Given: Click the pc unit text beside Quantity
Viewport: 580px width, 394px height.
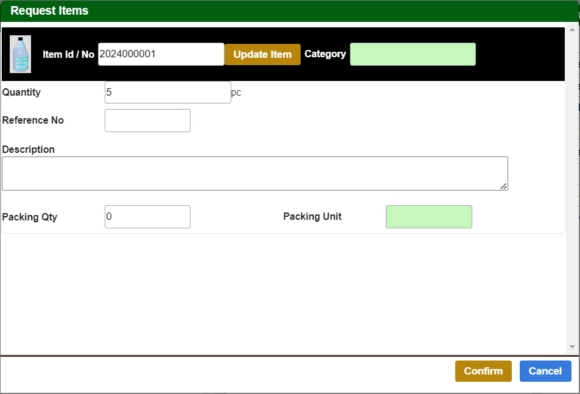Looking at the screenshot, I should coord(236,93).
